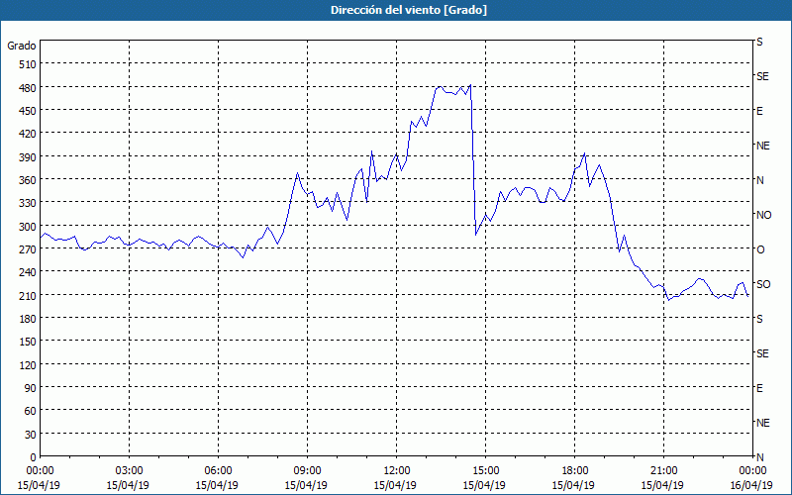Viewport: 792px width, 495px height.
Task: Pick the 390 y-axis label
Action: tap(29, 157)
